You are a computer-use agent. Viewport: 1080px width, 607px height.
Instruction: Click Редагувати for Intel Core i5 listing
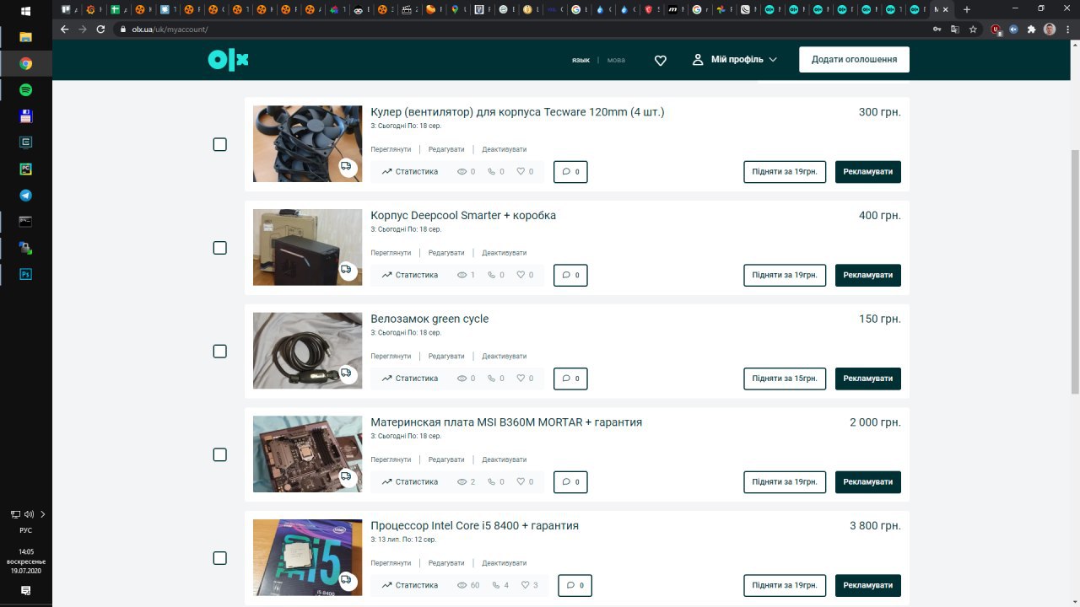(x=446, y=563)
